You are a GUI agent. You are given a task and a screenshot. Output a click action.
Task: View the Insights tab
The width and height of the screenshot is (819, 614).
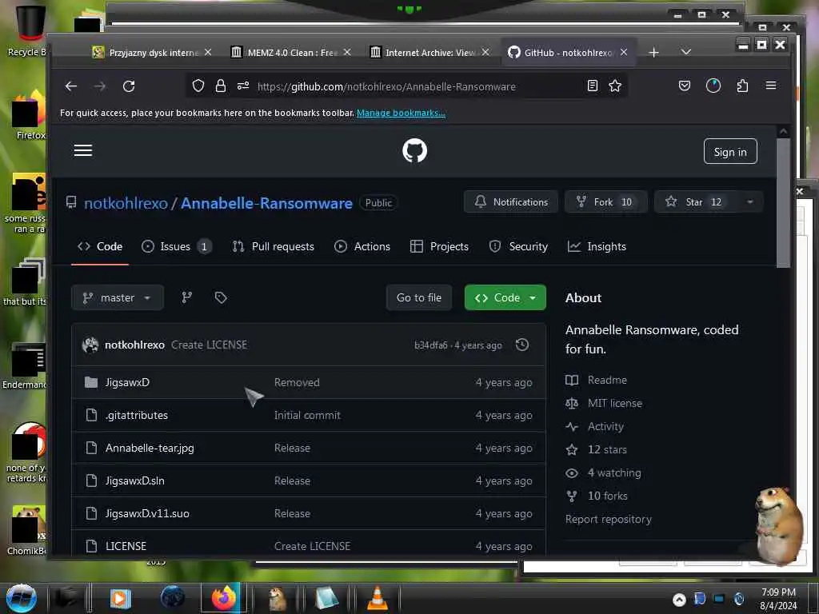pyautogui.click(x=597, y=246)
